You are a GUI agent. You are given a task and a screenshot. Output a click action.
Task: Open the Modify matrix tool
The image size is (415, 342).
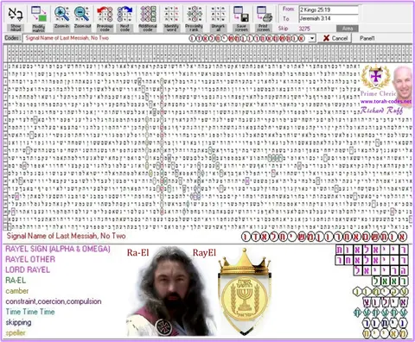39,14
